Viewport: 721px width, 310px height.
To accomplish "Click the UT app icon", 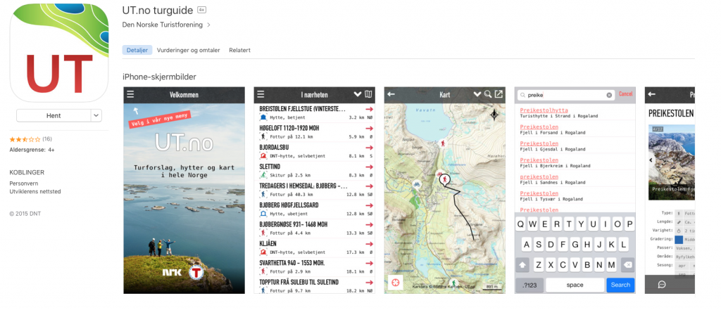I will (59, 52).
